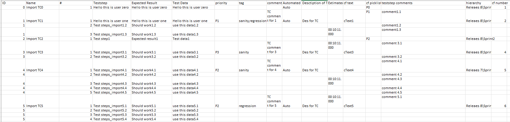Click the Import TC5 name cell
This screenshot has height=122, width=510.
point(35,106)
